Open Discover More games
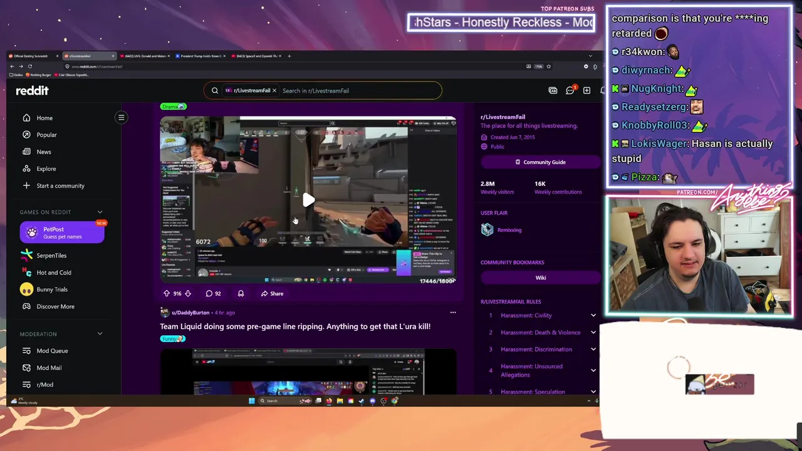The width and height of the screenshot is (802, 451). tap(55, 306)
